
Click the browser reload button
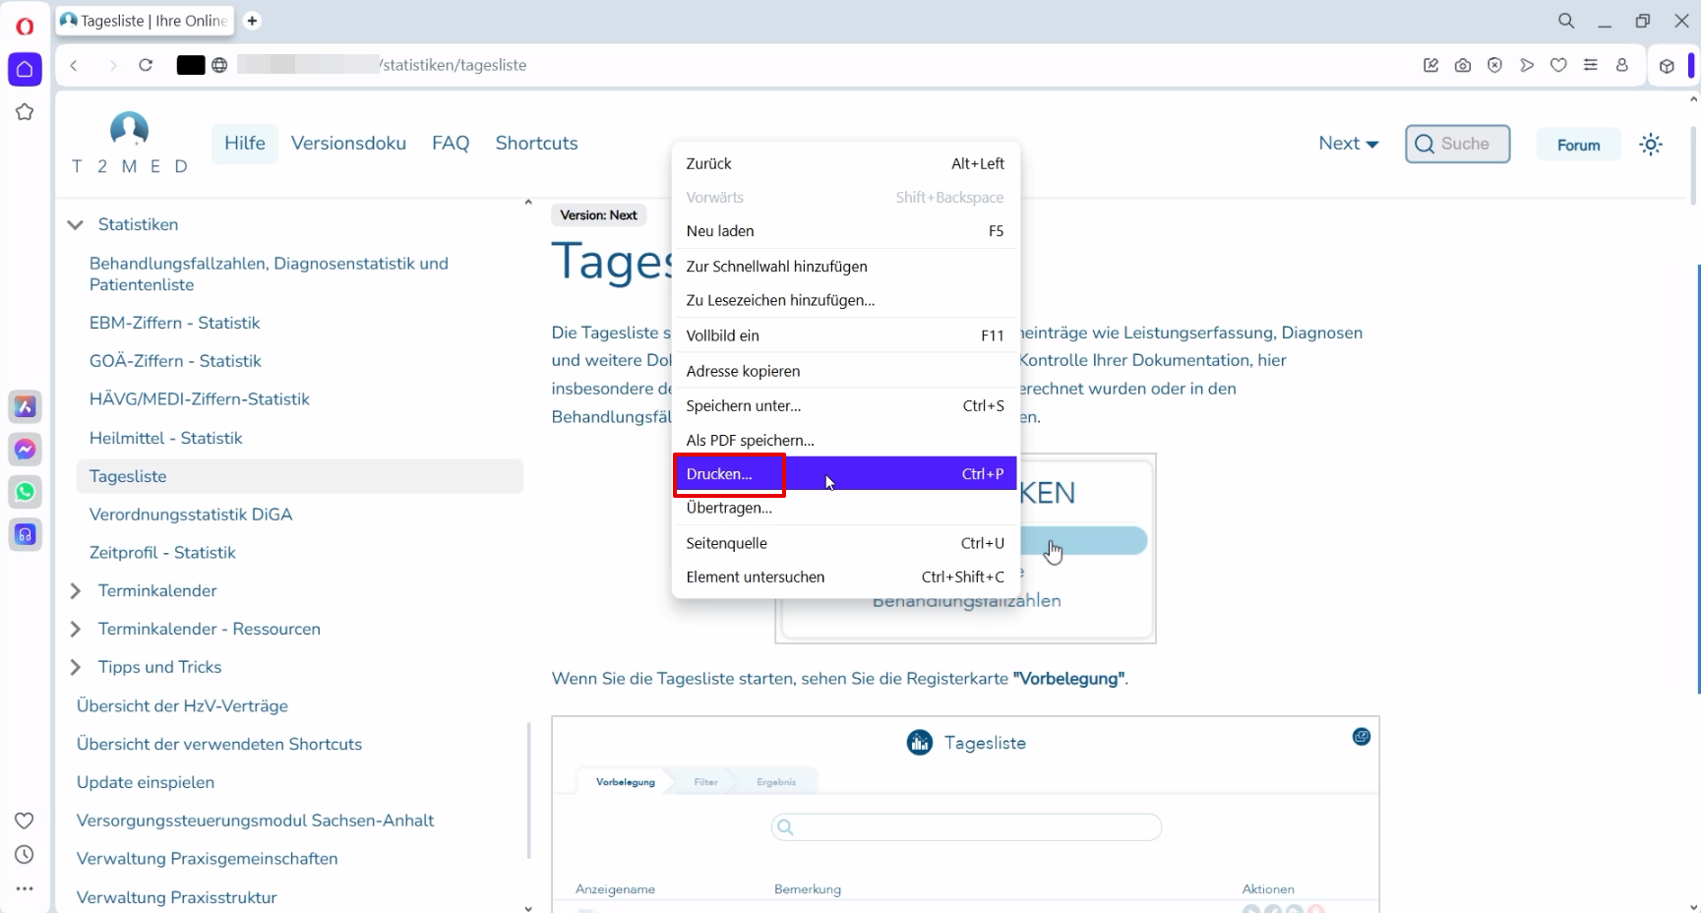[x=146, y=66]
